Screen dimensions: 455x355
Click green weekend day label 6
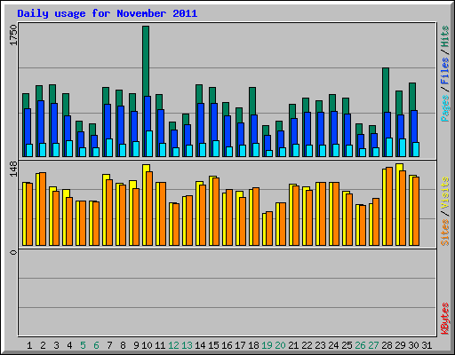[x=96, y=345]
